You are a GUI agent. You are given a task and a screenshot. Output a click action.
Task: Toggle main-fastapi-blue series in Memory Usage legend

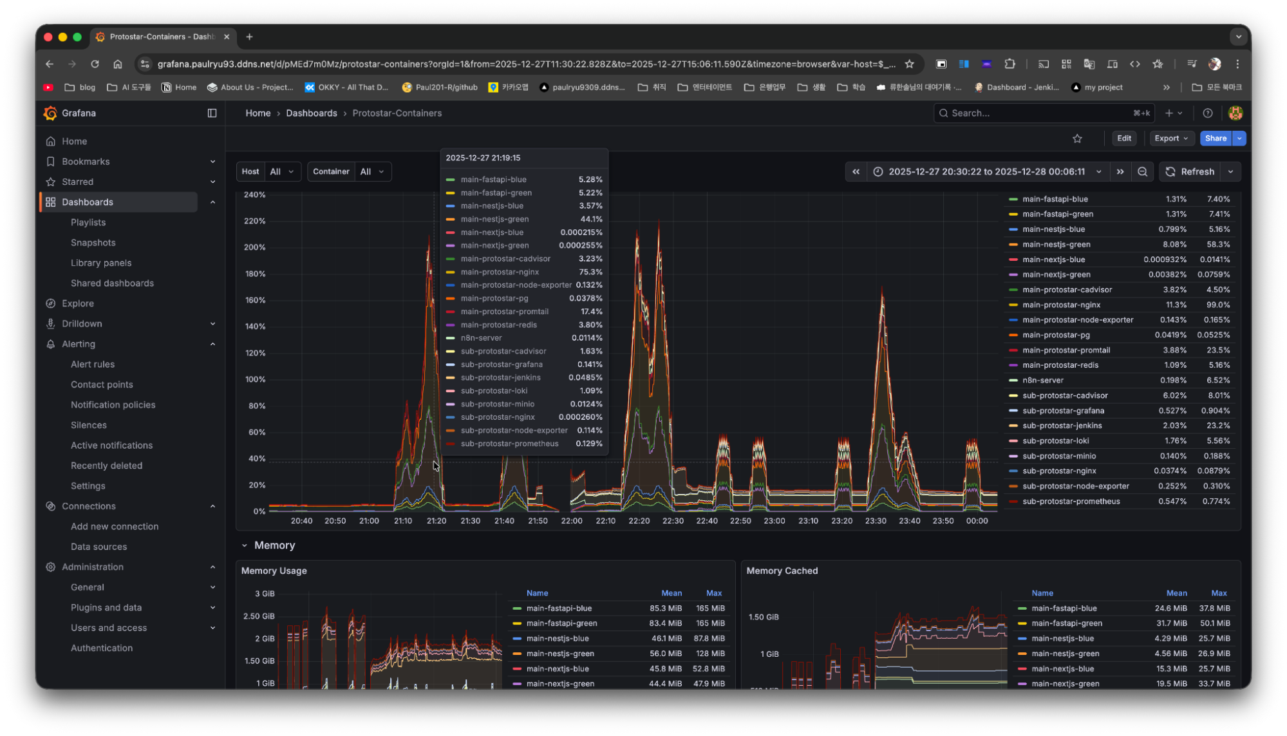559,609
